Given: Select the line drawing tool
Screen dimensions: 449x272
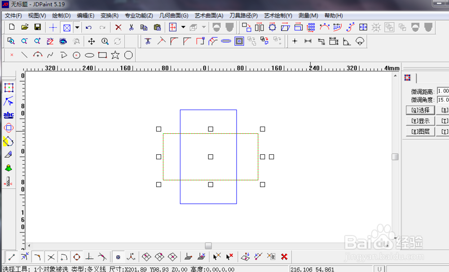Looking at the screenshot, I should click(24, 55).
